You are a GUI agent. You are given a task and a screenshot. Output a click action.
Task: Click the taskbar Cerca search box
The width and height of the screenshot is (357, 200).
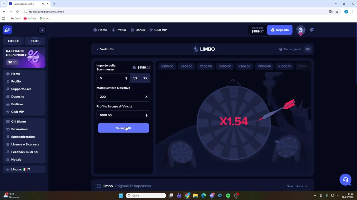pos(146,196)
